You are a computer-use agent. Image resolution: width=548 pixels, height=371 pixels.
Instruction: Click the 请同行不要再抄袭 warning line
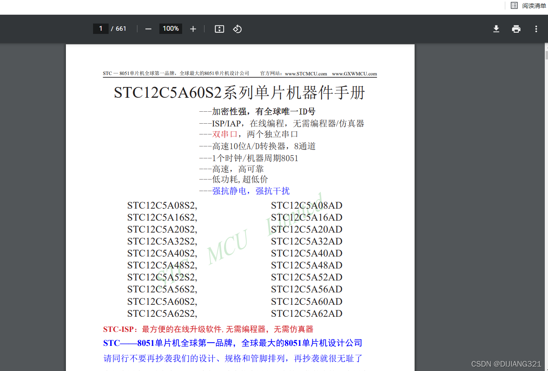coord(233,359)
